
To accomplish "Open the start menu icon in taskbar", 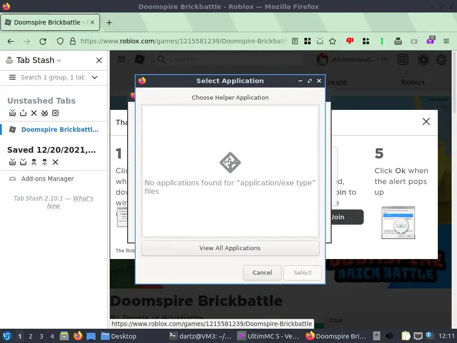I will click(x=7, y=336).
